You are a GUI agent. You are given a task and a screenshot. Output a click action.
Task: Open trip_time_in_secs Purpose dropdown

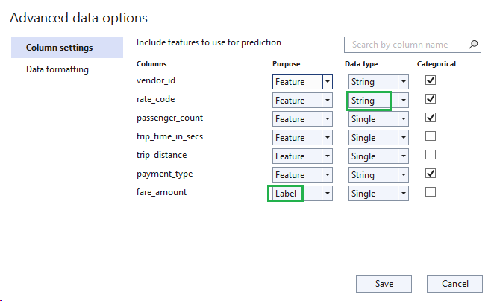302,137
